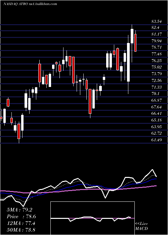Click the MACD inset chart panel

click(x=92, y=218)
